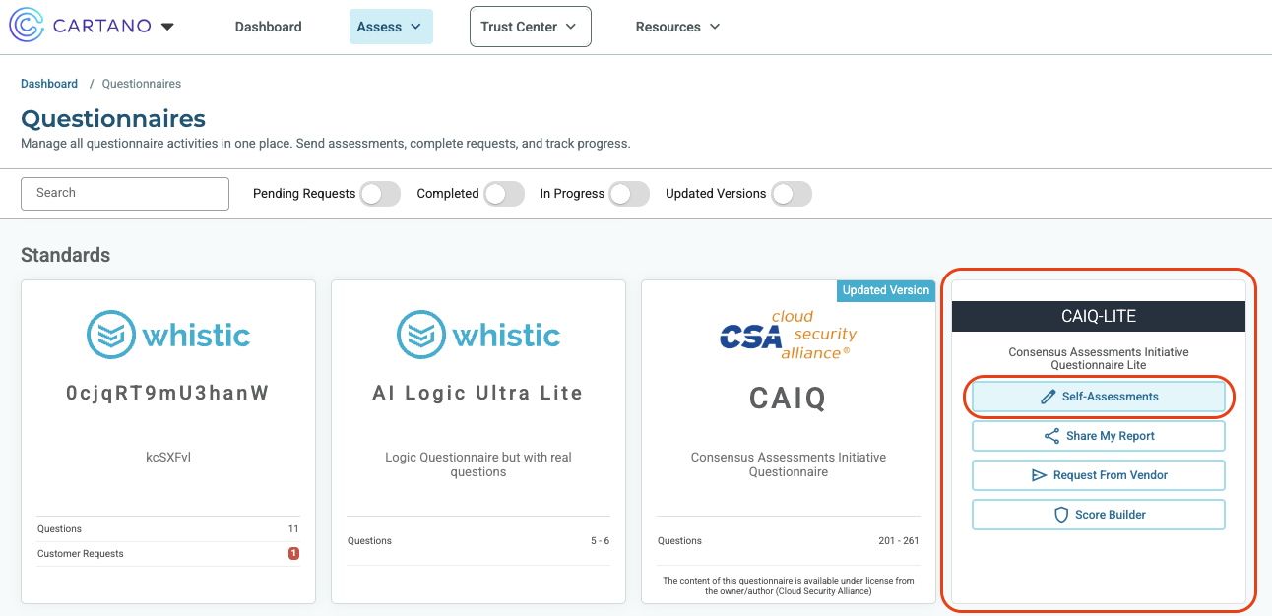Click the red Customer Requests count badge
Image resolution: width=1272 pixels, height=616 pixels.
click(293, 554)
